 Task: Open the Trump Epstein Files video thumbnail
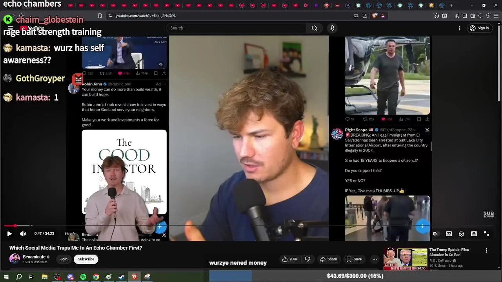point(405,259)
